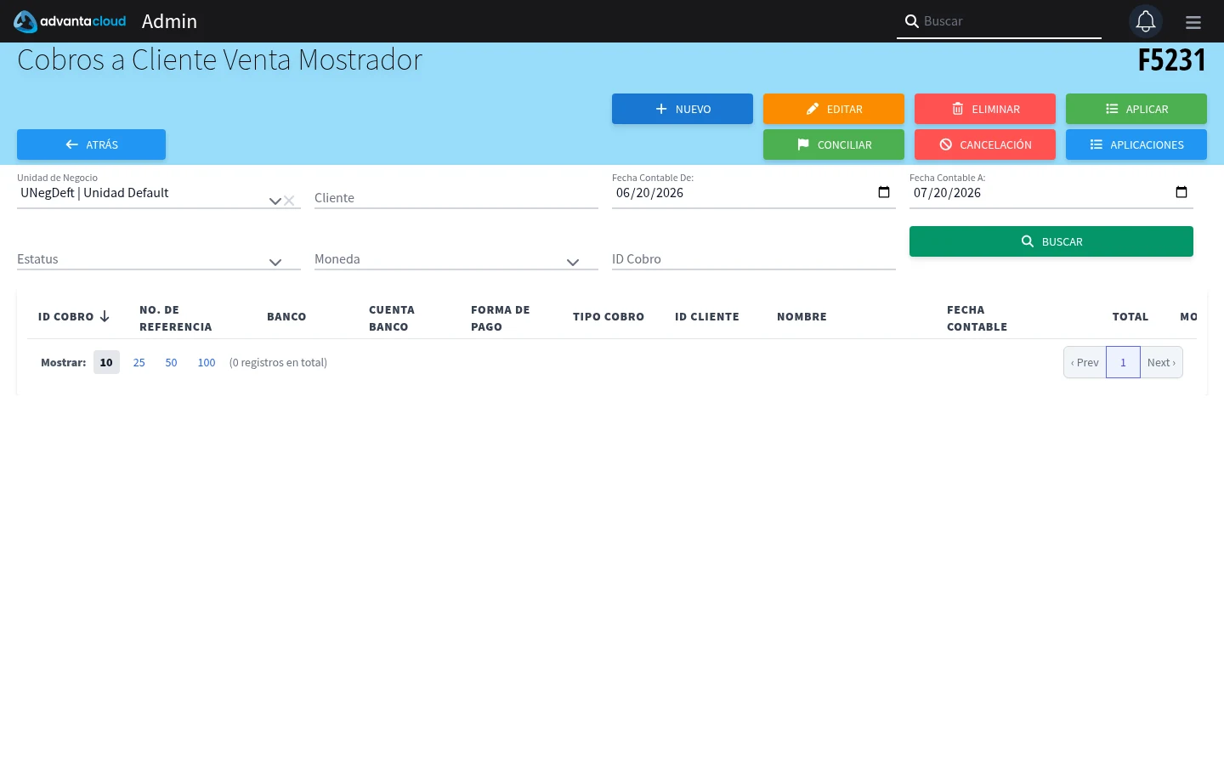This screenshot has width=1224, height=765.
Task: Click the TOTAL column header
Action: click(1130, 316)
